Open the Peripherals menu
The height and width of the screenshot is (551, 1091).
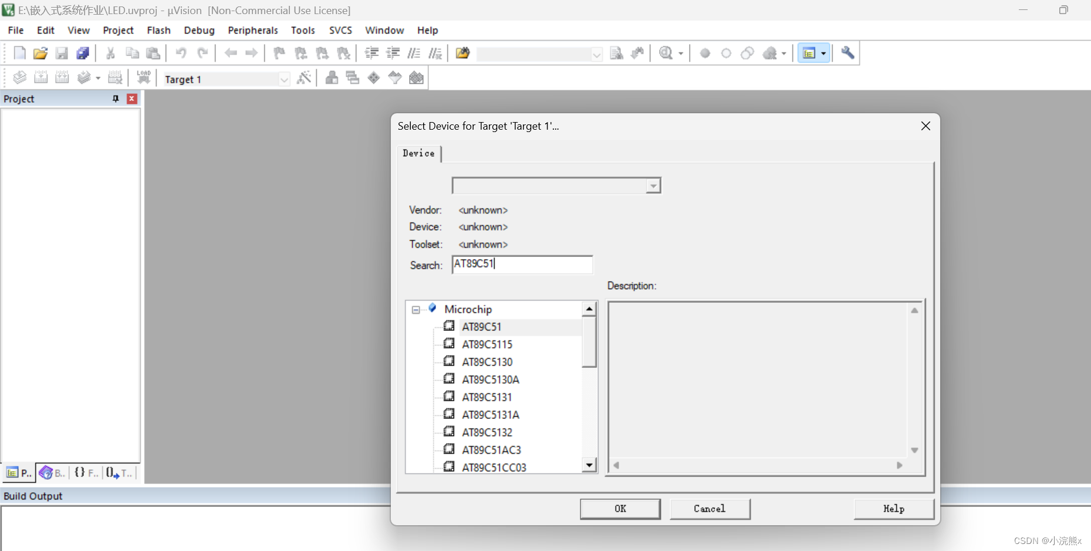click(253, 30)
